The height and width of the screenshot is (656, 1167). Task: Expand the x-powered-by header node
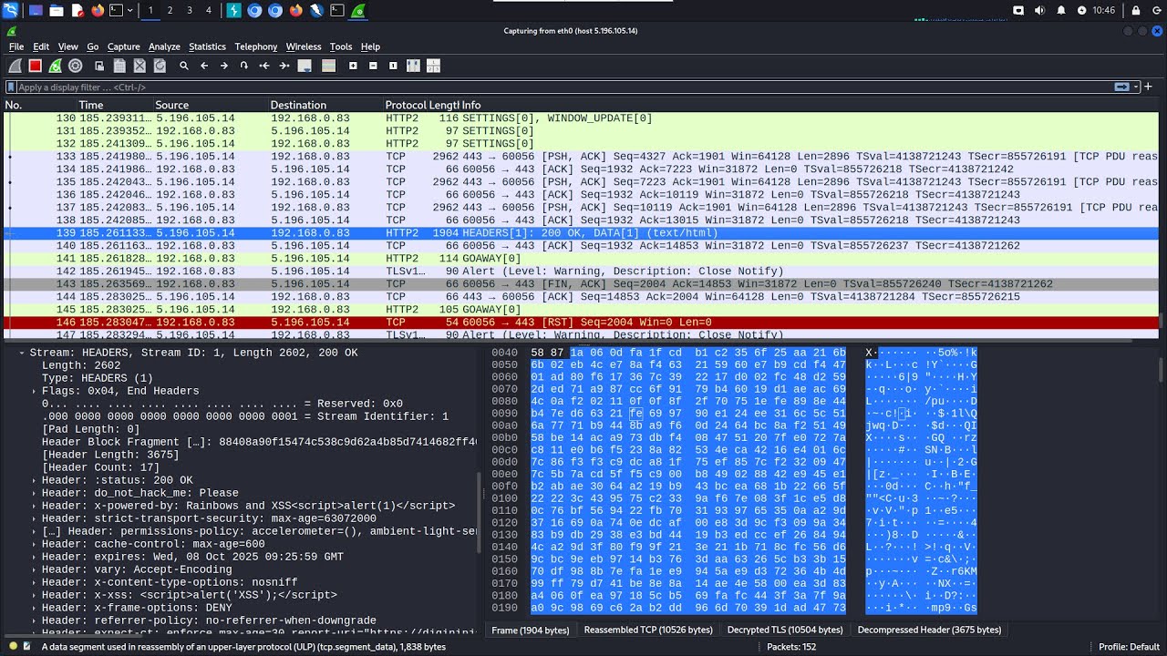click(x=35, y=506)
